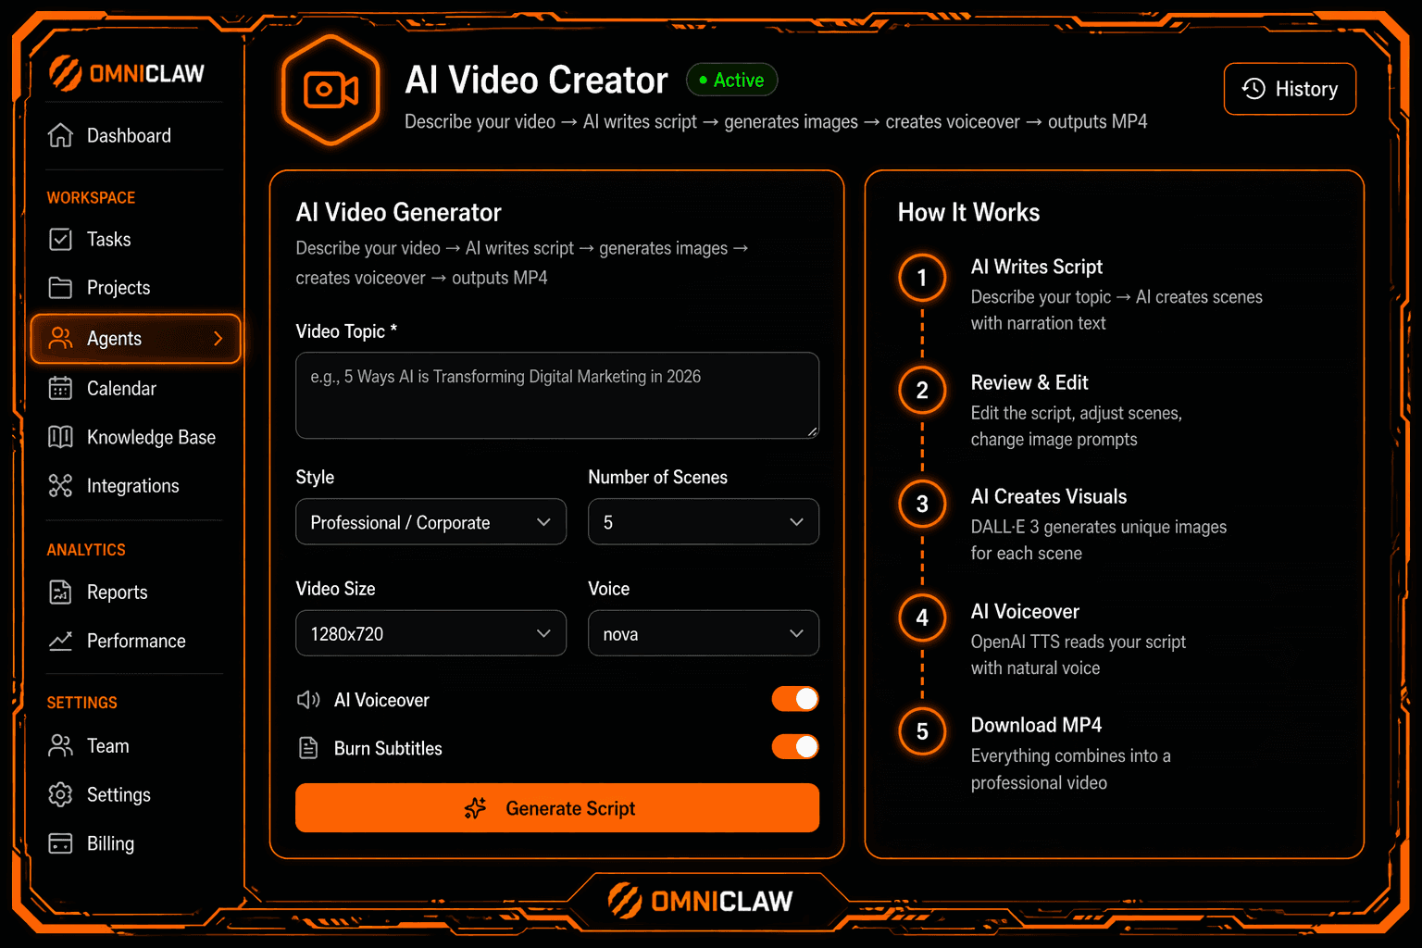The width and height of the screenshot is (1422, 948).
Task: Click the Reports chart document icon
Action: (60, 592)
